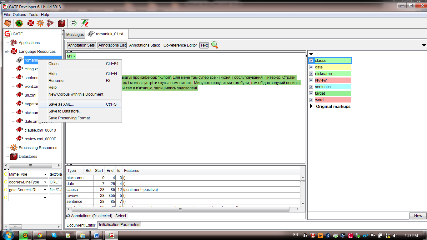Screen dimensions: 427x240
Task: Click the Select annotations text field
Action: 216,216
